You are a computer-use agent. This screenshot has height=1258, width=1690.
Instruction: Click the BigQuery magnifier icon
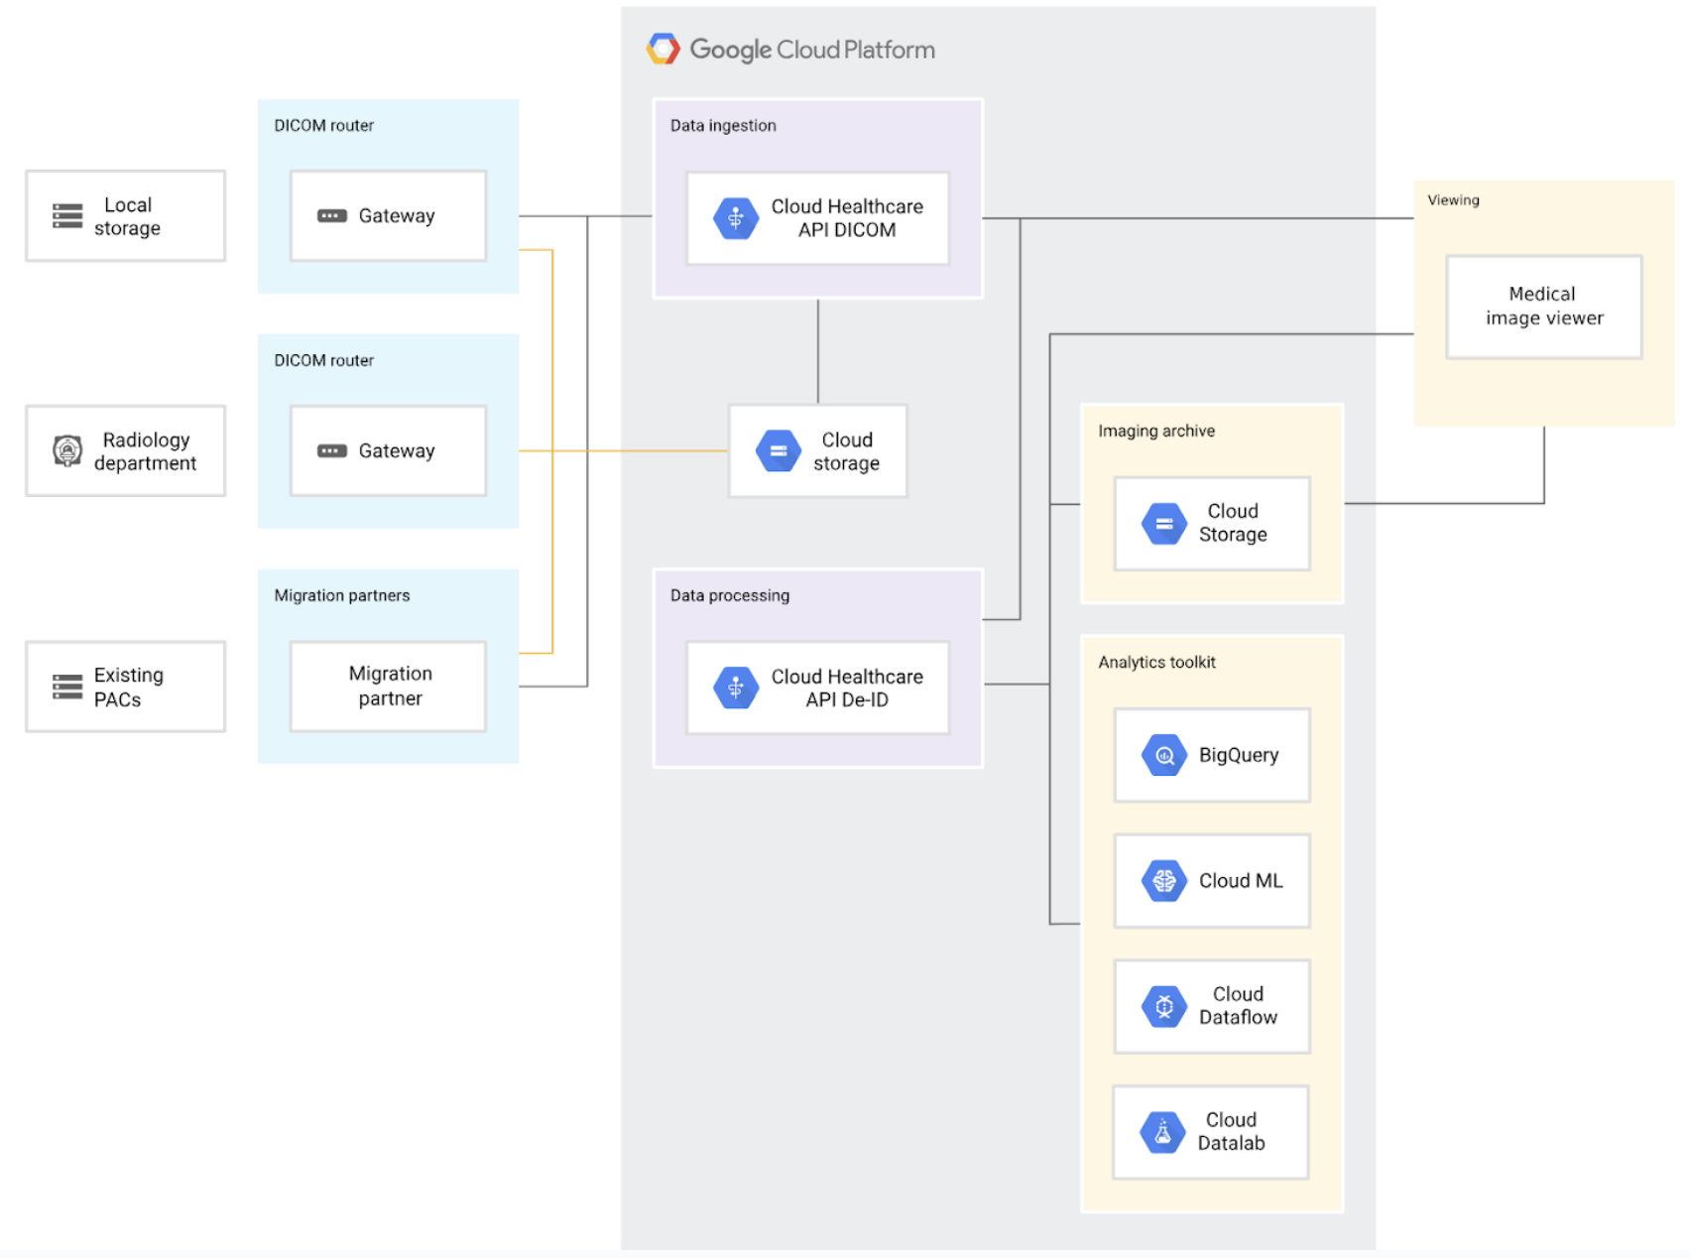(x=1164, y=755)
